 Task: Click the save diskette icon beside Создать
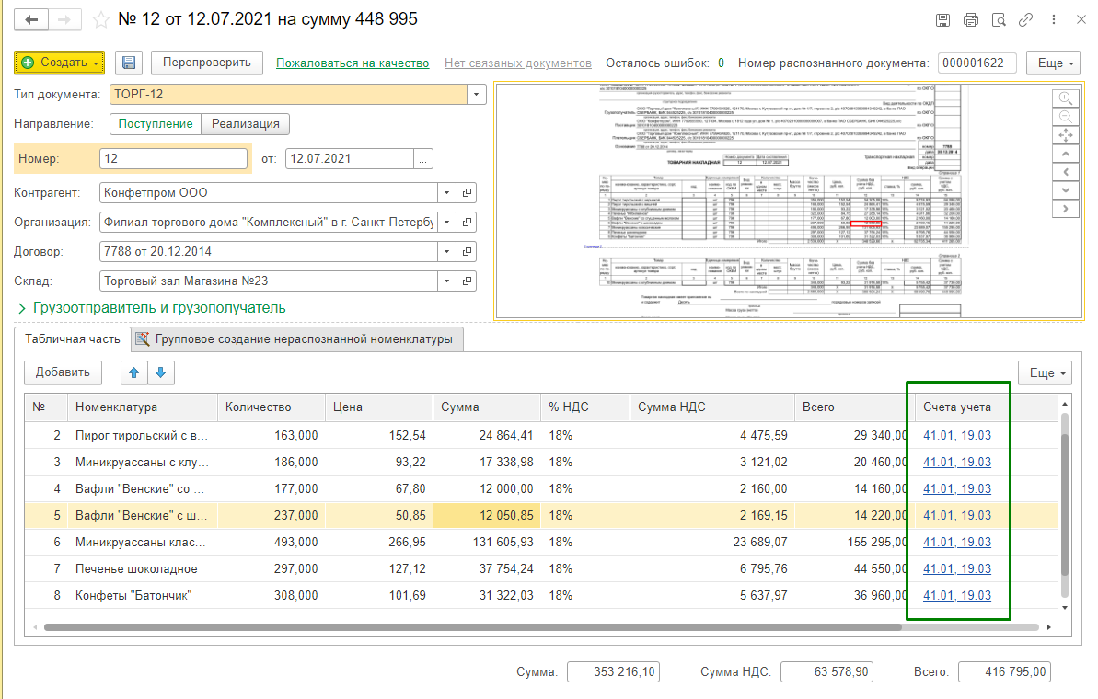[129, 63]
